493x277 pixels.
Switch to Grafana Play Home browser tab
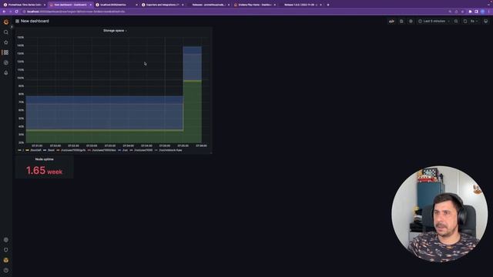click(x=255, y=5)
